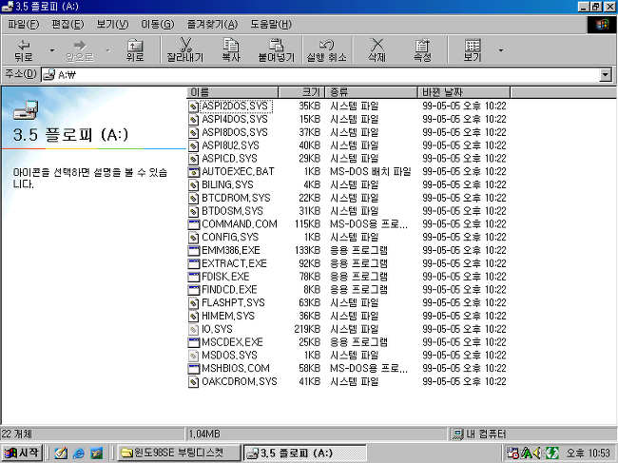The height and width of the screenshot is (463, 618).
Task: Click the Properties (속성) toolbar icon
Action: (x=422, y=45)
